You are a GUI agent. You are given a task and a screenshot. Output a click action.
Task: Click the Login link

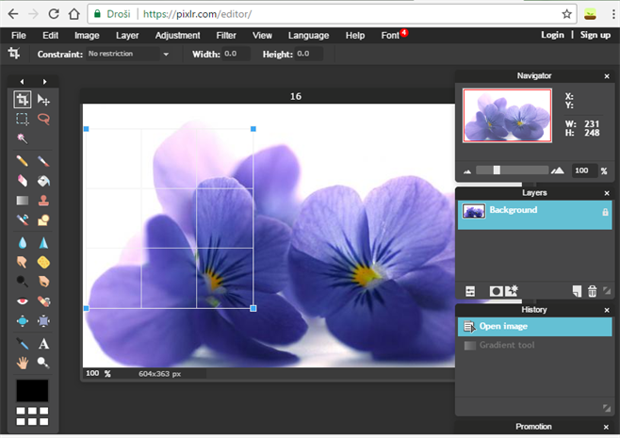553,35
